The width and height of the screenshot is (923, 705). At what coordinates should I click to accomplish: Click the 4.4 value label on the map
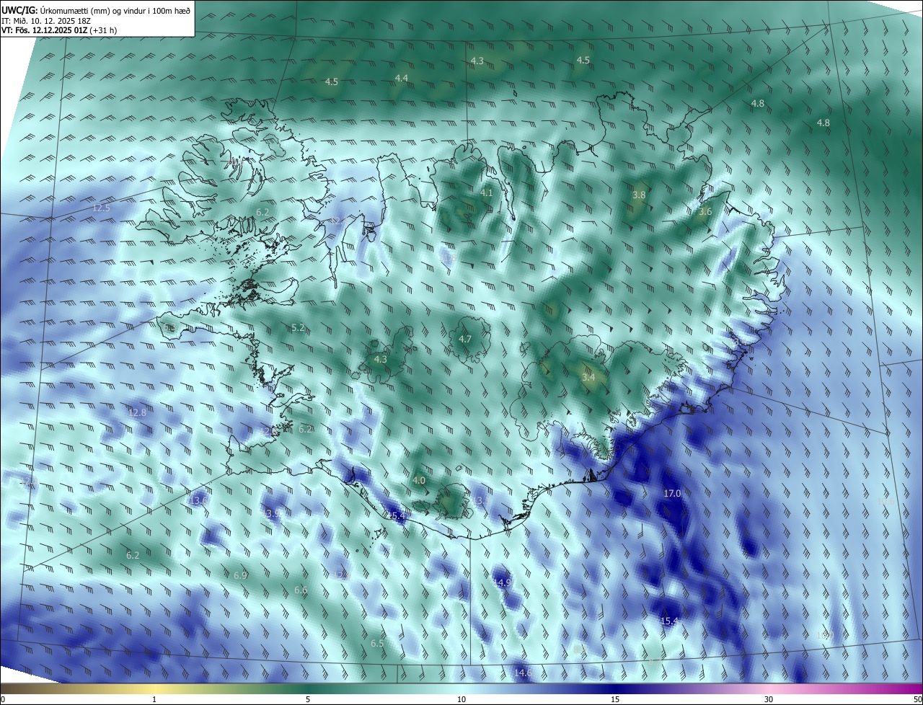(x=402, y=78)
